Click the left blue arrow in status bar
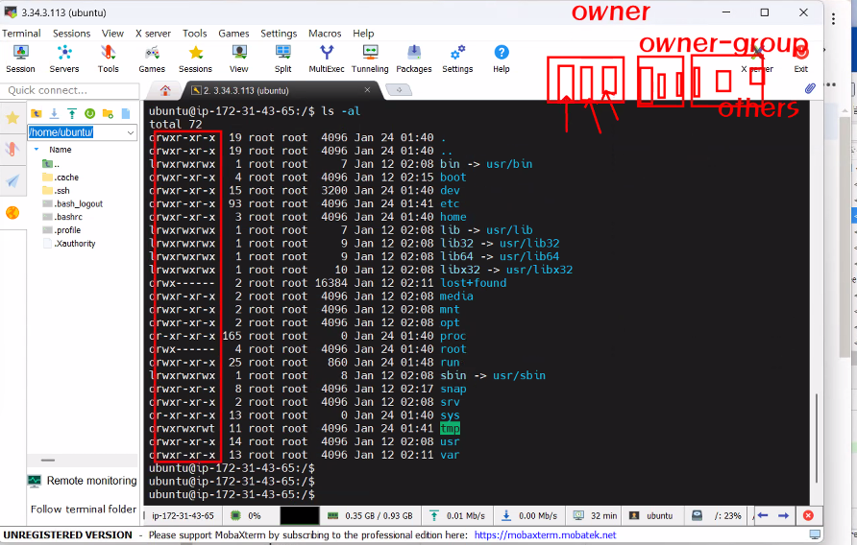 point(764,515)
